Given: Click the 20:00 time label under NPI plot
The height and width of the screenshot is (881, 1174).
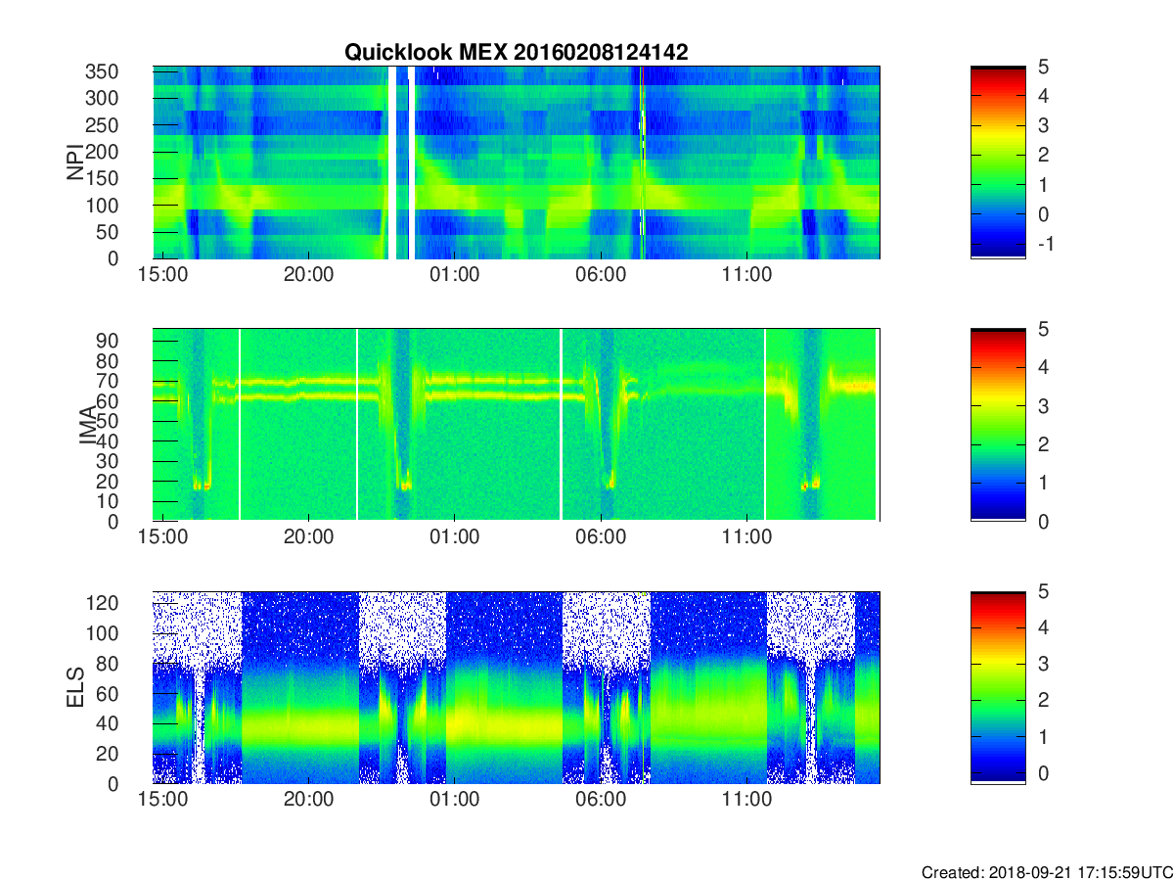Looking at the screenshot, I should click(x=309, y=276).
